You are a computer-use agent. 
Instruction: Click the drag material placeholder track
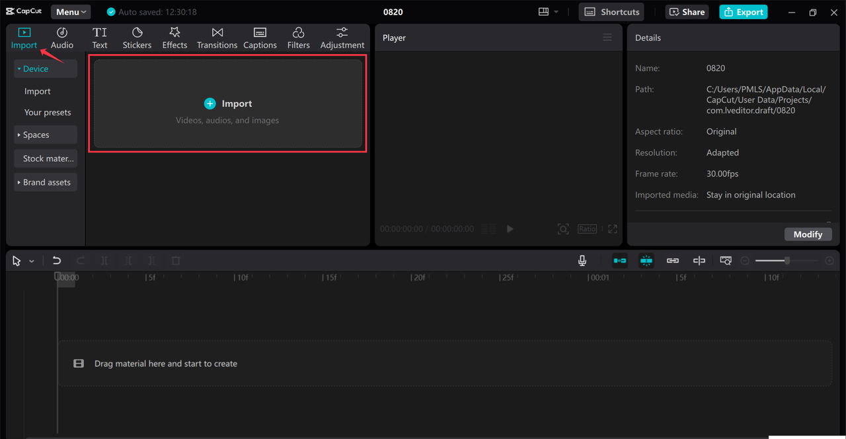click(445, 364)
